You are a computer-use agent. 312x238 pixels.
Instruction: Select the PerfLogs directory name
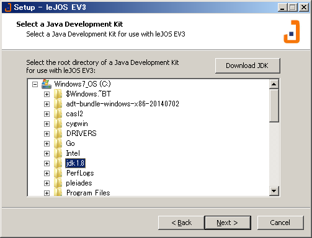coord(80,173)
